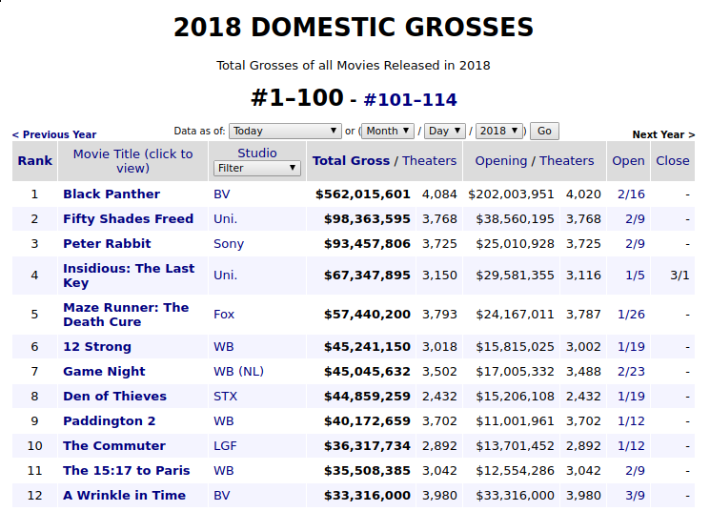Sort by Total Gross header
The width and height of the screenshot is (710, 511).
point(351,161)
